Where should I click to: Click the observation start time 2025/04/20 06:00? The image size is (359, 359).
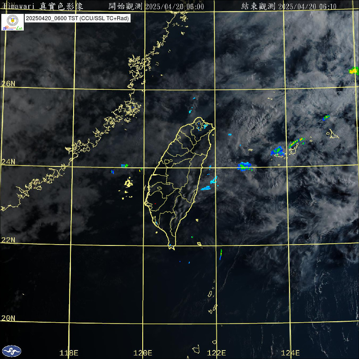click(x=156, y=6)
